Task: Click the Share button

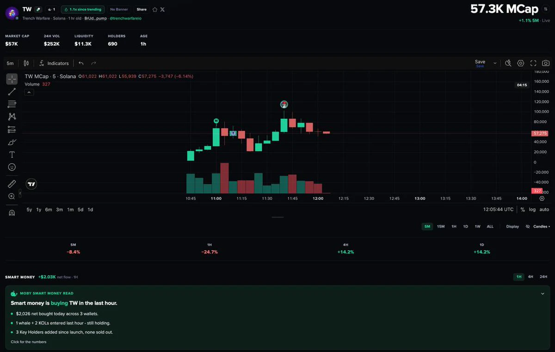Action: 142,9
